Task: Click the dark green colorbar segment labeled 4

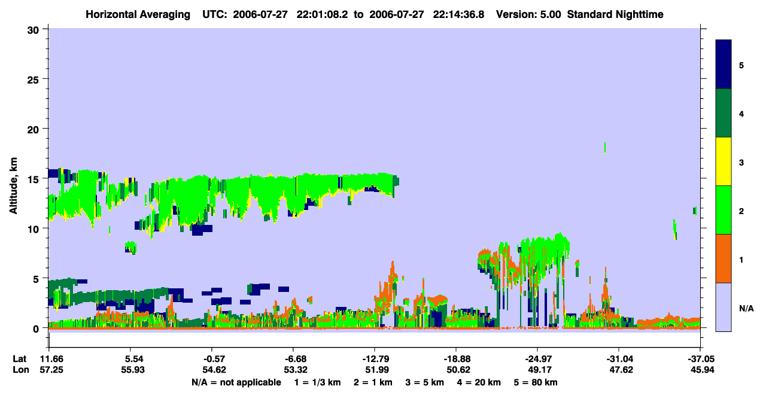Action: (724, 113)
